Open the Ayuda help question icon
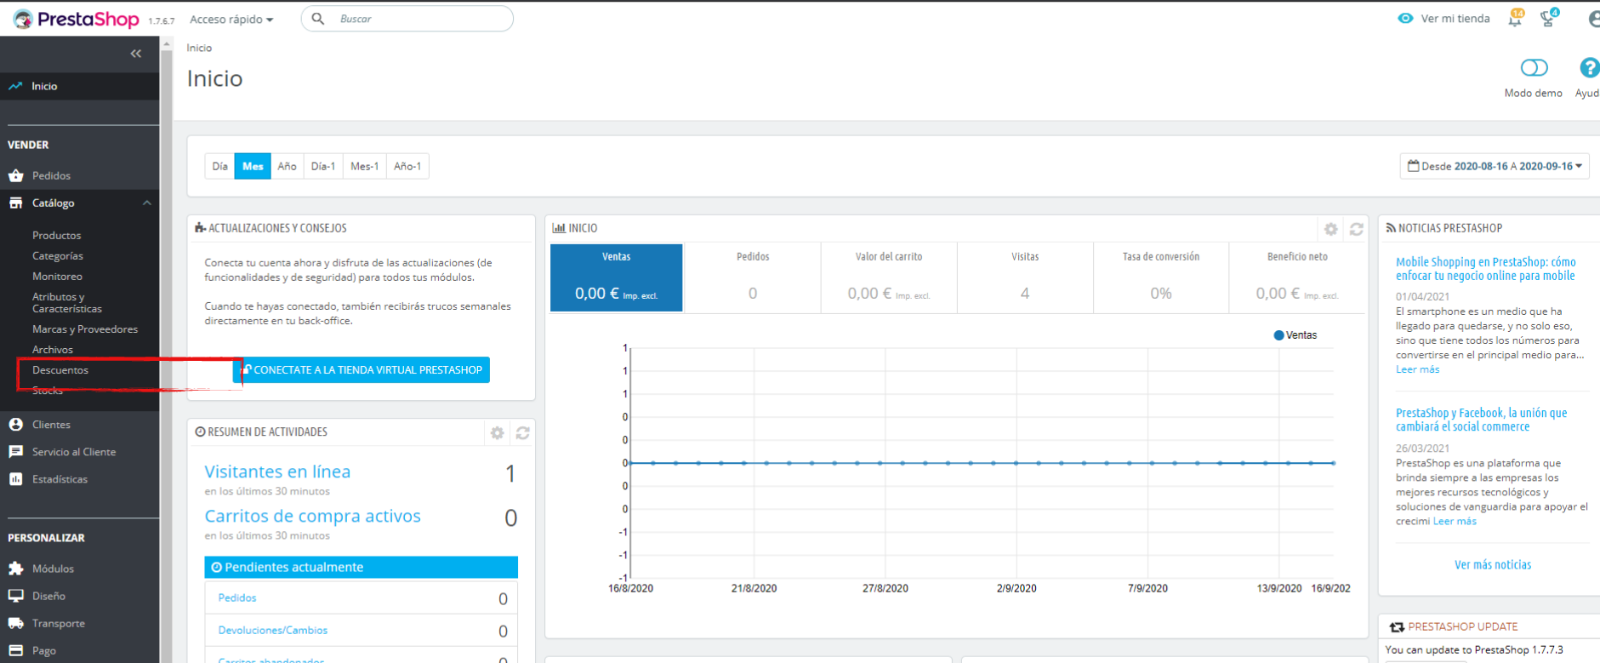This screenshot has height=663, width=1600. tap(1588, 67)
